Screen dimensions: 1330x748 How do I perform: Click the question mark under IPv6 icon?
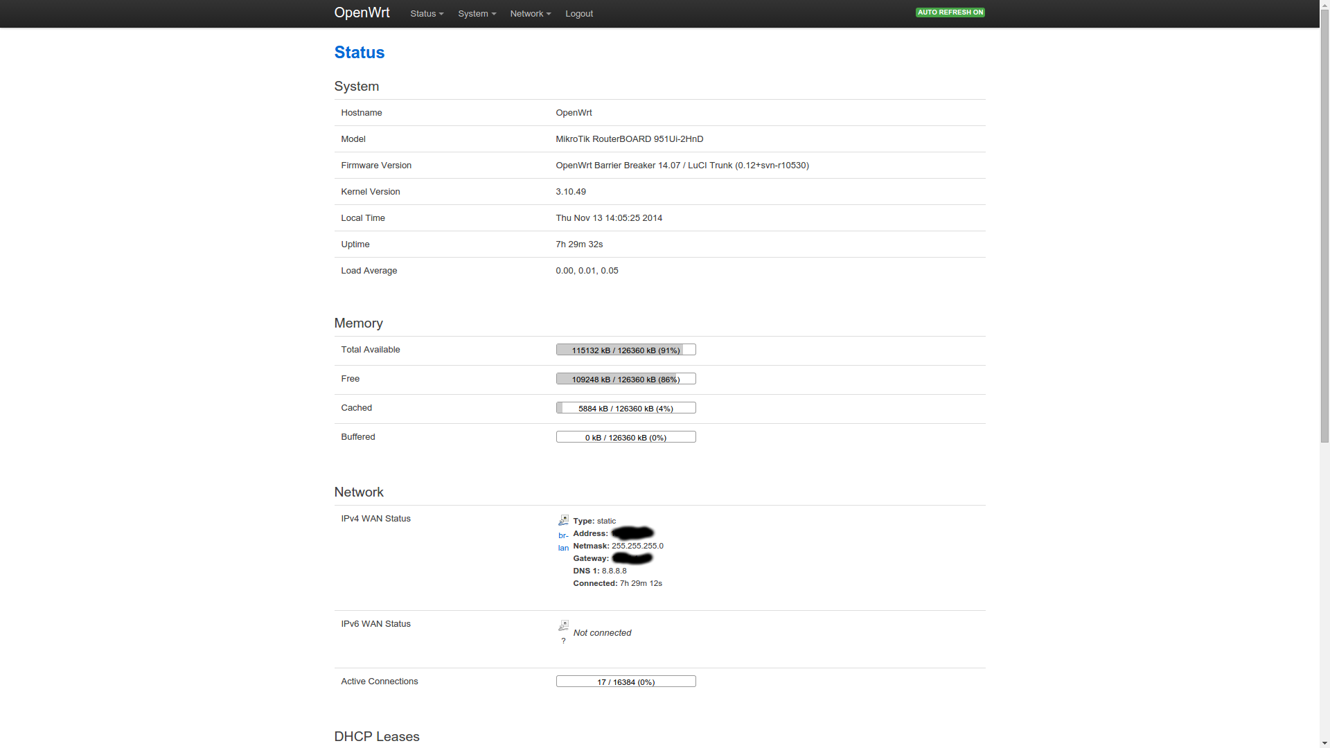point(563,641)
